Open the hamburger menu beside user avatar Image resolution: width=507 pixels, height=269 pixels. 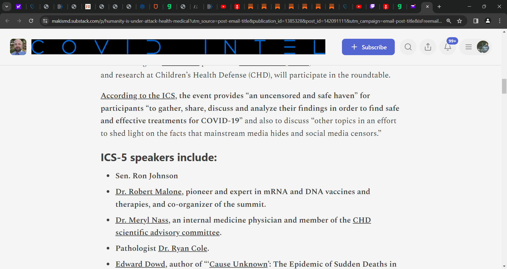click(468, 47)
